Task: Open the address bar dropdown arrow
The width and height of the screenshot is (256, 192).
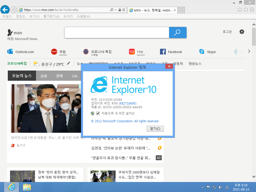Action: click(115, 10)
